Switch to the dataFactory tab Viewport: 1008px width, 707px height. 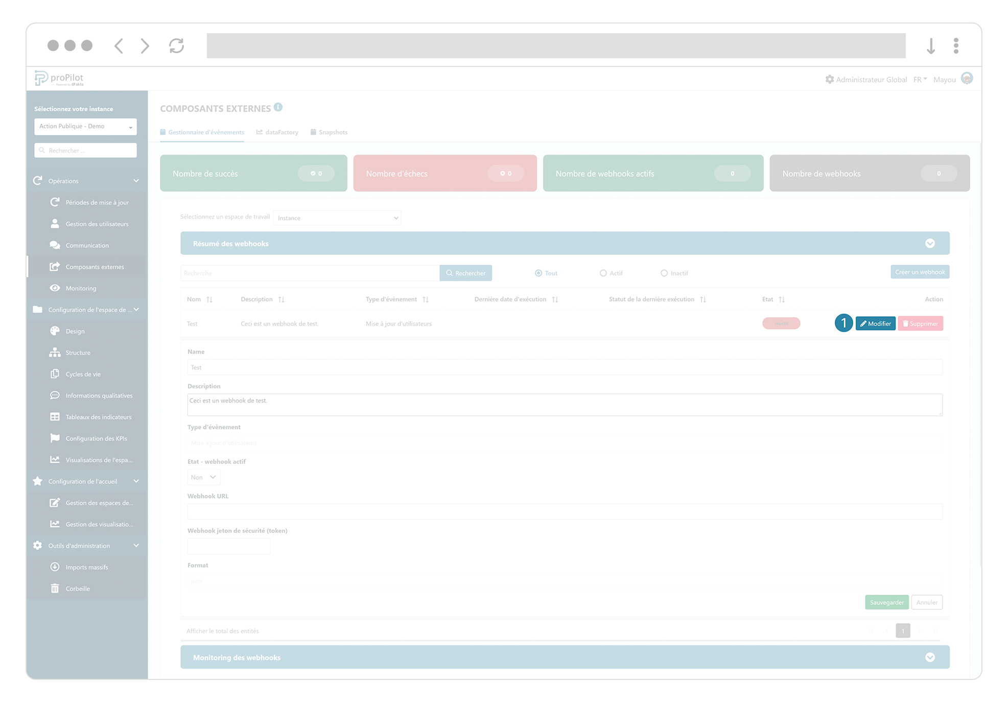click(x=282, y=132)
